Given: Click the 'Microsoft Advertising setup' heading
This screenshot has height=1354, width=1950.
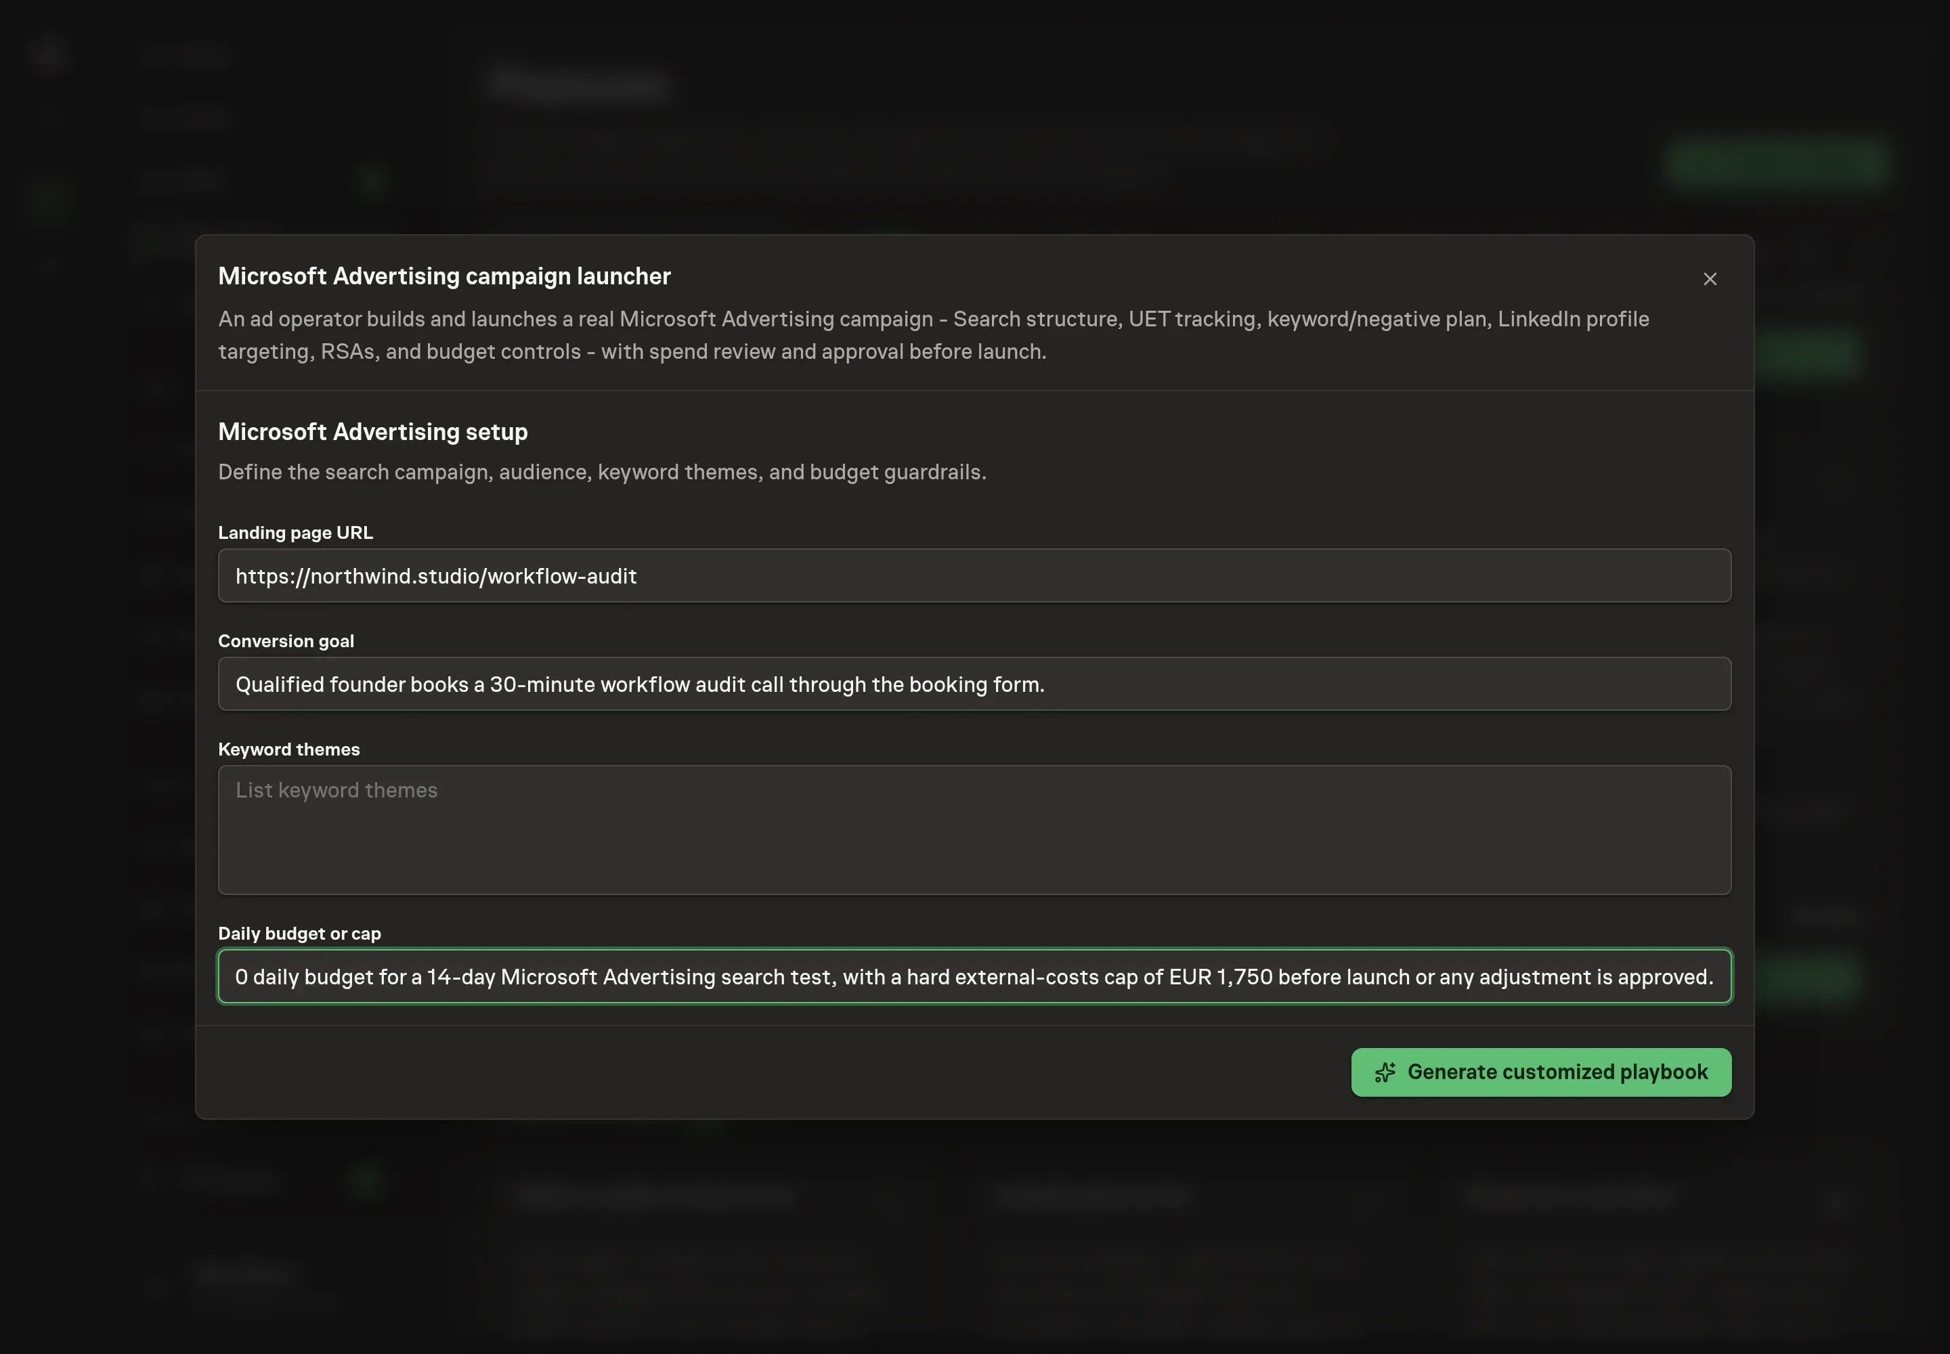Looking at the screenshot, I should [x=372, y=432].
